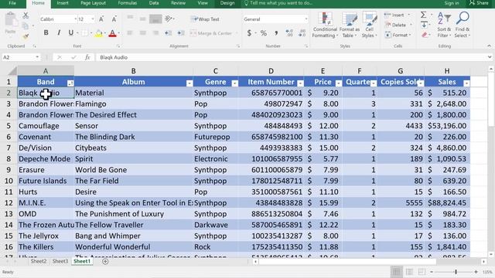The height and width of the screenshot is (278, 495).
Task: Open the Sales column filter dropdown
Action: (x=466, y=83)
